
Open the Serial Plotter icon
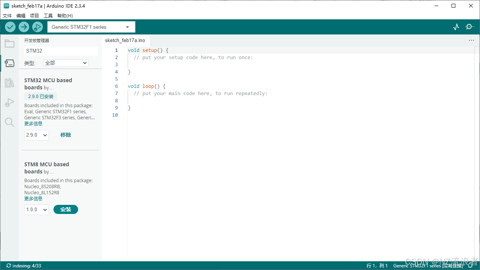pyautogui.click(x=456, y=27)
